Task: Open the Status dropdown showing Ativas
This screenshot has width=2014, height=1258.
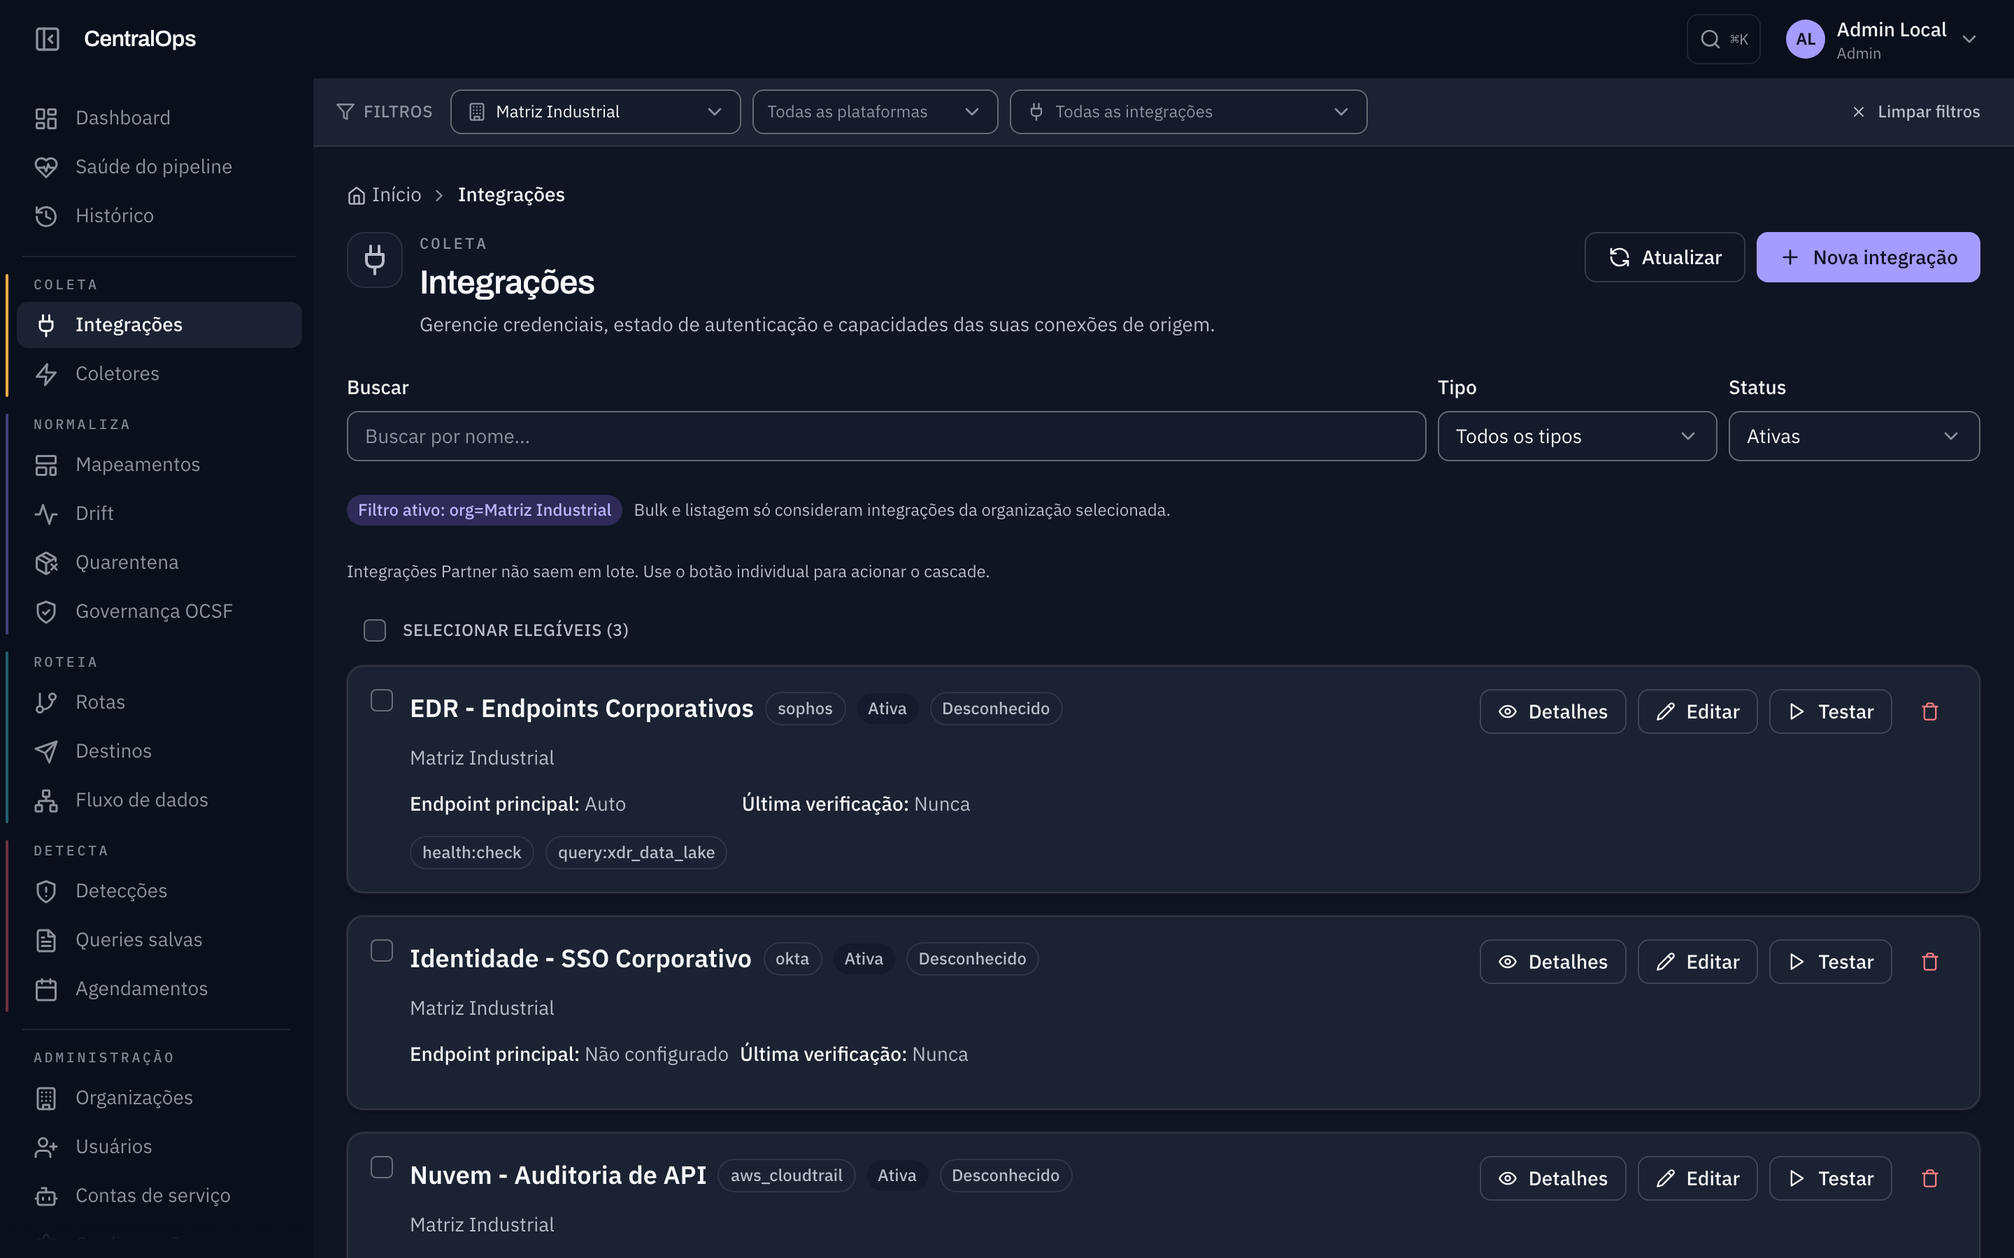Action: click(1853, 436)
